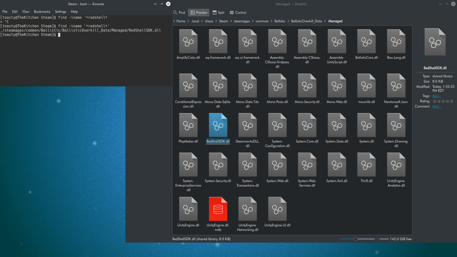This screenshot has width=457, height=257.
Task: Select the Thrift.dll file icon
Action: pyautogui.click(x=366, y=165)
